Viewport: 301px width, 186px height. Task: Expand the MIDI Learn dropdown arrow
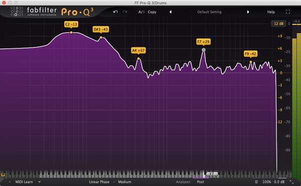point(39,182)
